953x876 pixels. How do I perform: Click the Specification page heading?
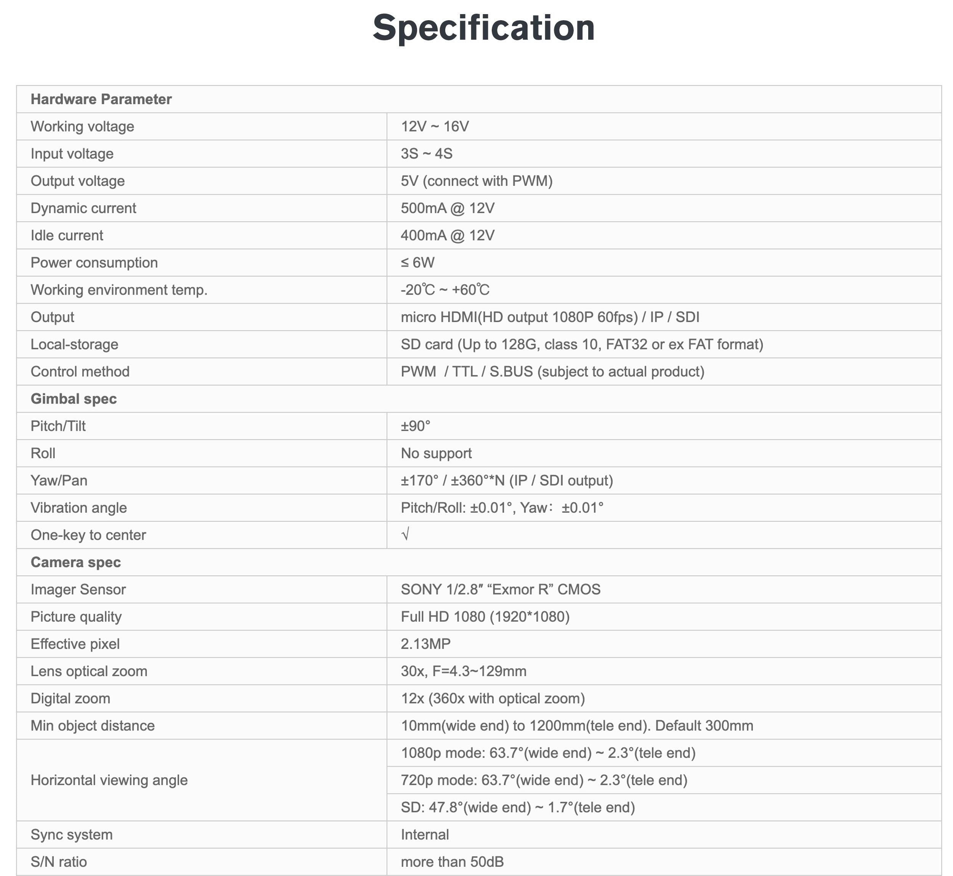click(483, 27)
